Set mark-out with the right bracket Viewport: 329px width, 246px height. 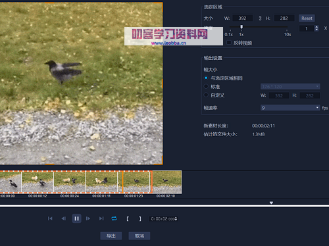tap(140, 218)
